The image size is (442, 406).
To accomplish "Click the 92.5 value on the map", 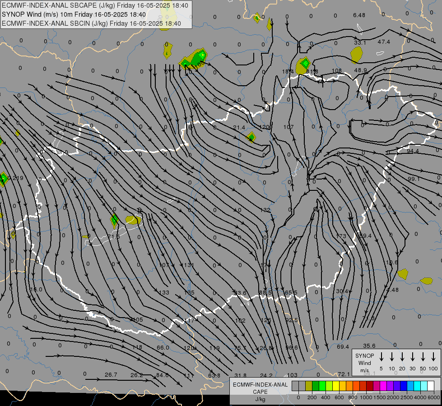I will [292, 320].
